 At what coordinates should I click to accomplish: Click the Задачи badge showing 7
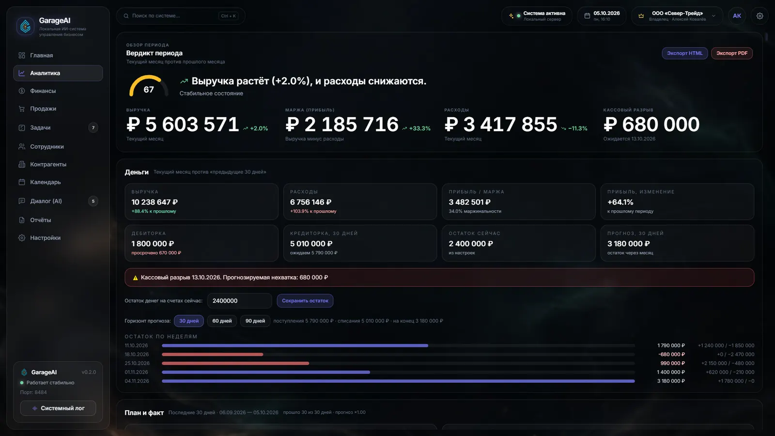(93, 128)
